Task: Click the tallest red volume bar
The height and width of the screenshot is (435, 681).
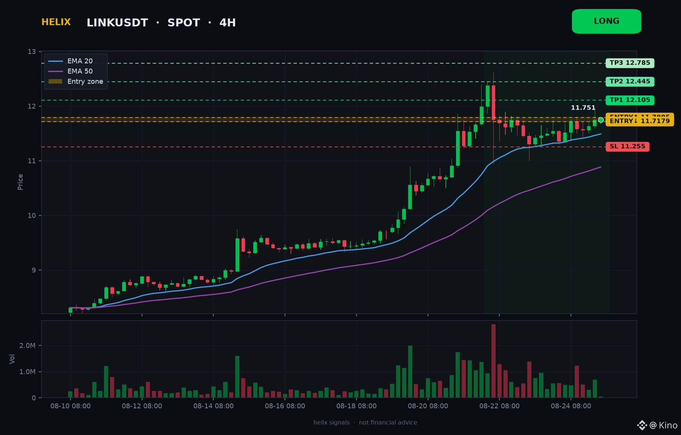Action: coord(493,361)
